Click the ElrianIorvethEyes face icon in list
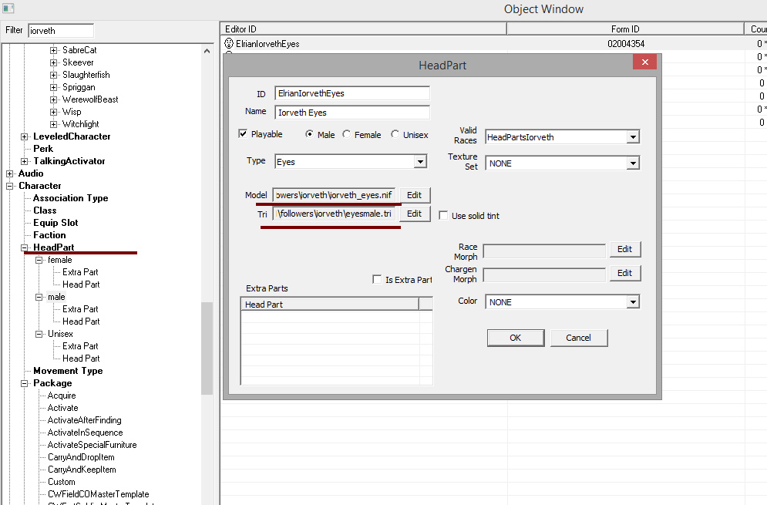 point(228,43)
